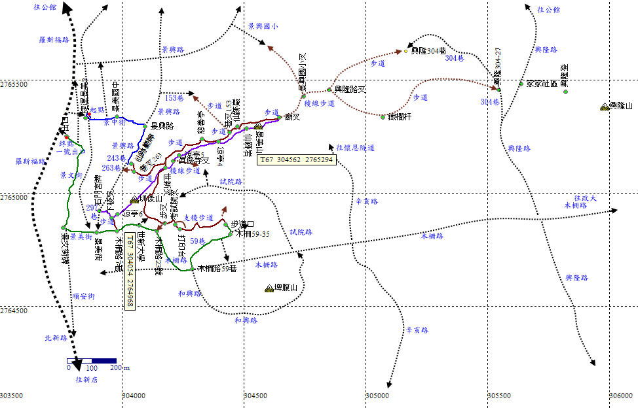Click the 家家社區 green waypoint dot
The width and height of the screenshot is (638, 408).
pos(521,84)
